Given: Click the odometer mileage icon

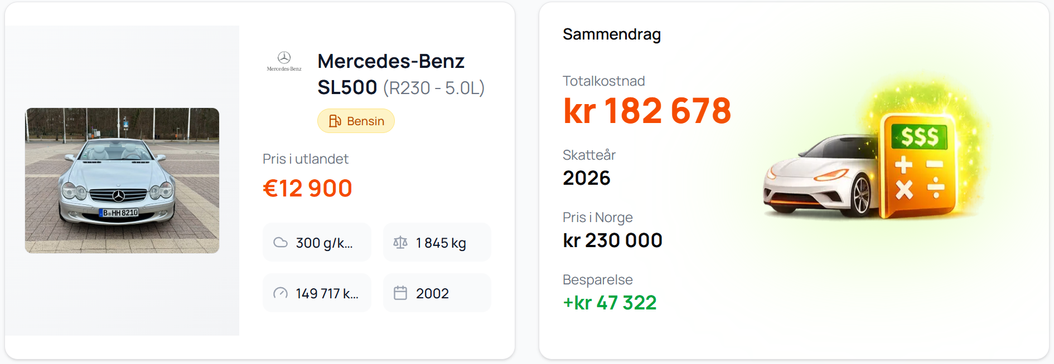Looking at the screenshot, I should coord(281,293).
